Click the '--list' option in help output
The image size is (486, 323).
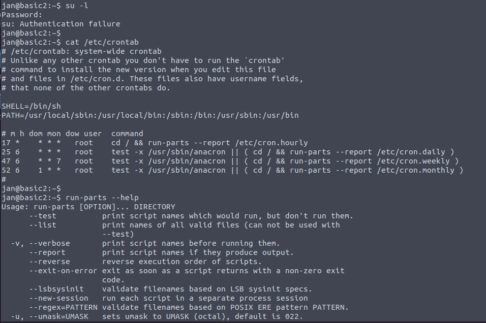[x=43, y=225]
